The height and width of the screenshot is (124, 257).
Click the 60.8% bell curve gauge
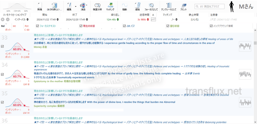[x=17, y=47]
